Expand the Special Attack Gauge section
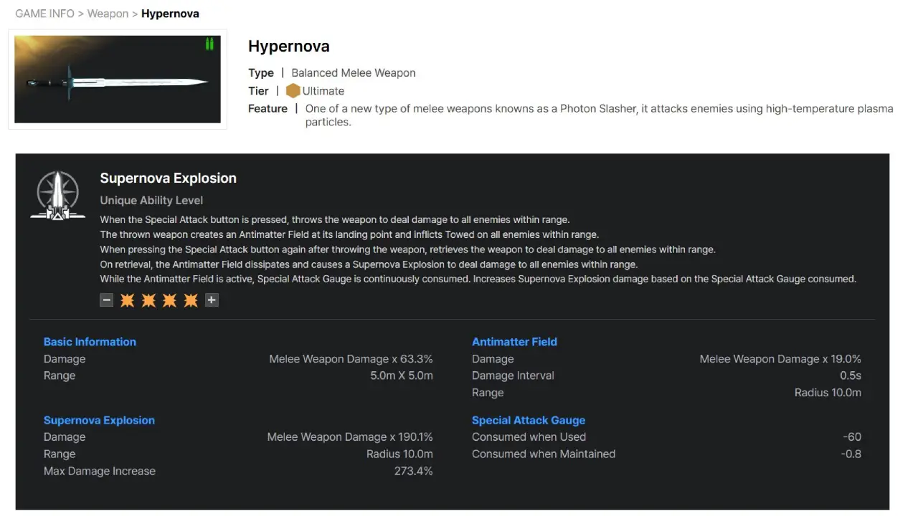Image resolution: width=918 pixels, height=516 pixels. (x=529, y=420)
